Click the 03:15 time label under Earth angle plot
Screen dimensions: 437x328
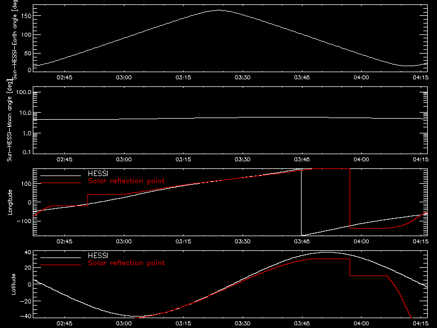point(183,78)
